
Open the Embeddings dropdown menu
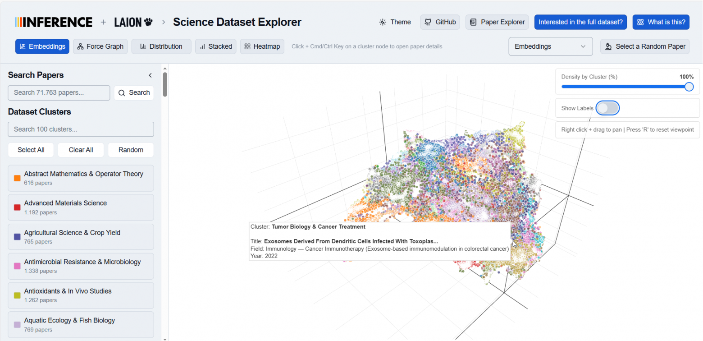[550, 46]
